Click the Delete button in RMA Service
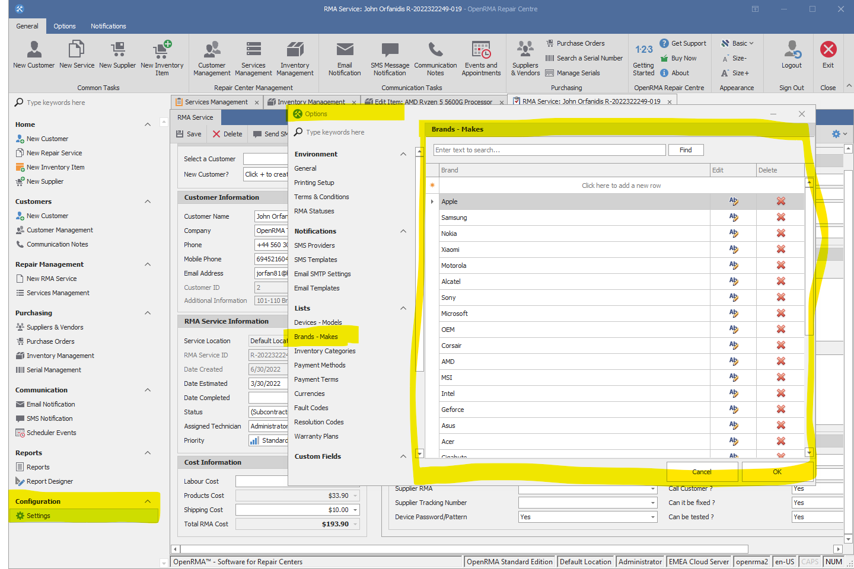This screenshot has width=854, height=569. click(x=227, y=134)
